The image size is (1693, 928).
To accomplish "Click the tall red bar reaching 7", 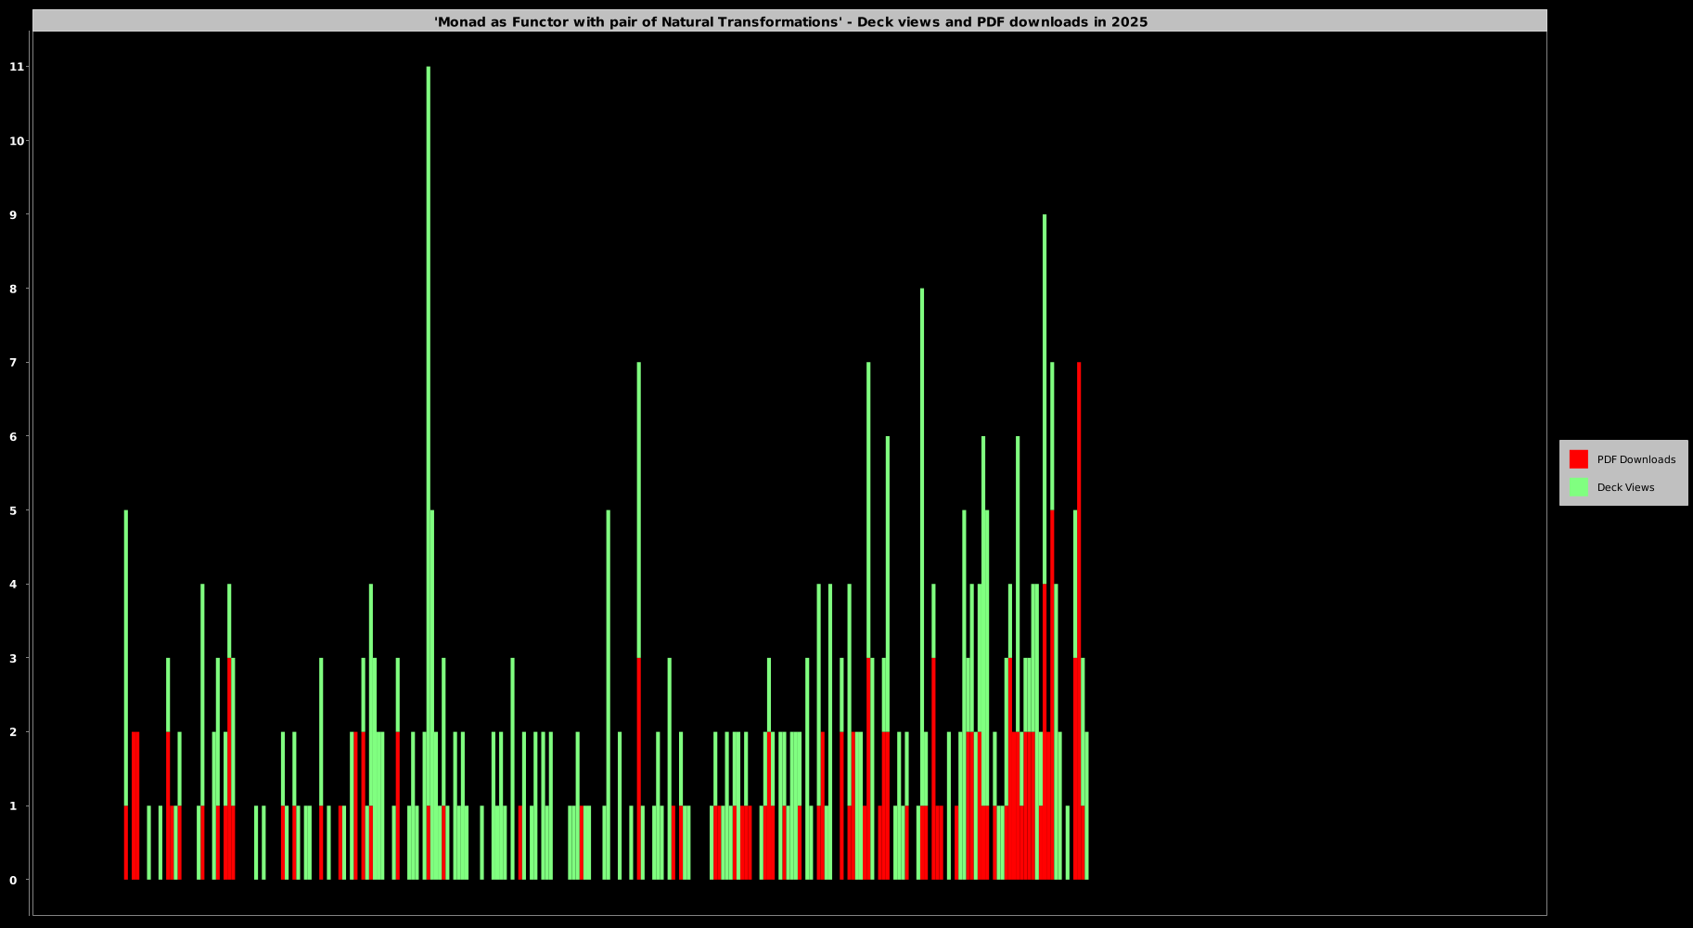I will [1079, 557].
